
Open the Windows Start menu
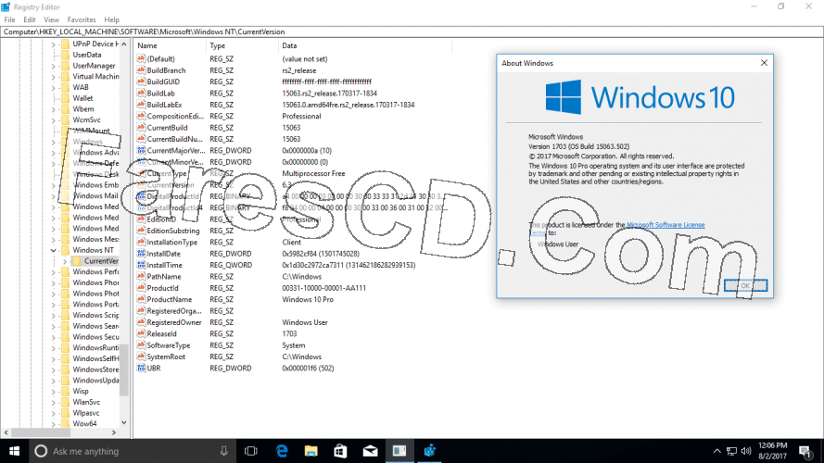[x=14, y=451]
